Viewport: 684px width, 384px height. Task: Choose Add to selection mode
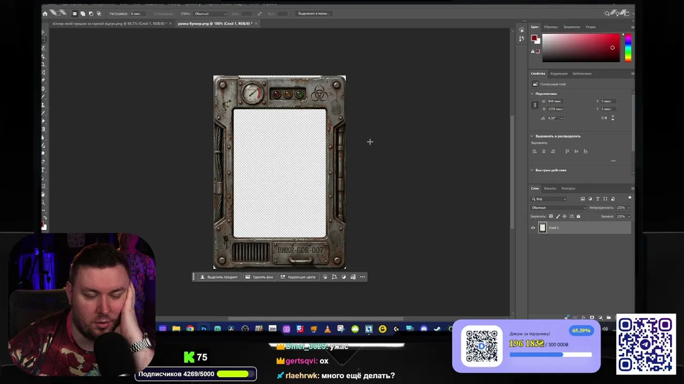click(x=83, y=13)
